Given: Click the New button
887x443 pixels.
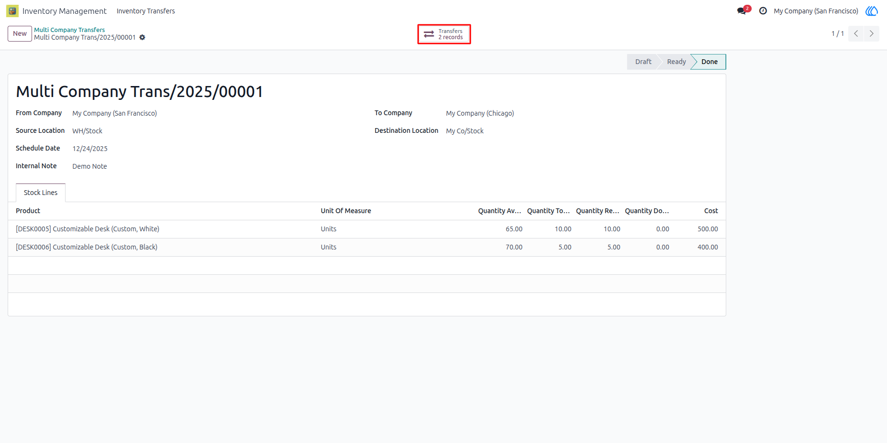Looking at the screenshot, I should pos(20,33).
